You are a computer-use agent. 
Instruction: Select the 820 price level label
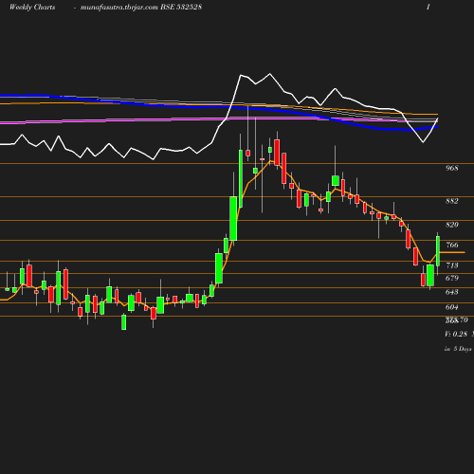(452, 225)
